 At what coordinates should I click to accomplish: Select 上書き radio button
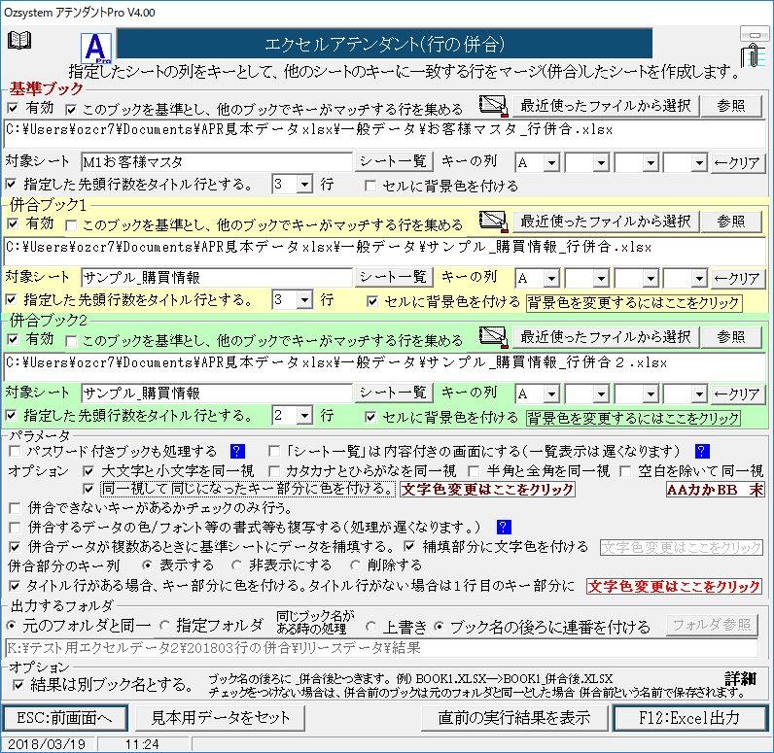[370, 628]
